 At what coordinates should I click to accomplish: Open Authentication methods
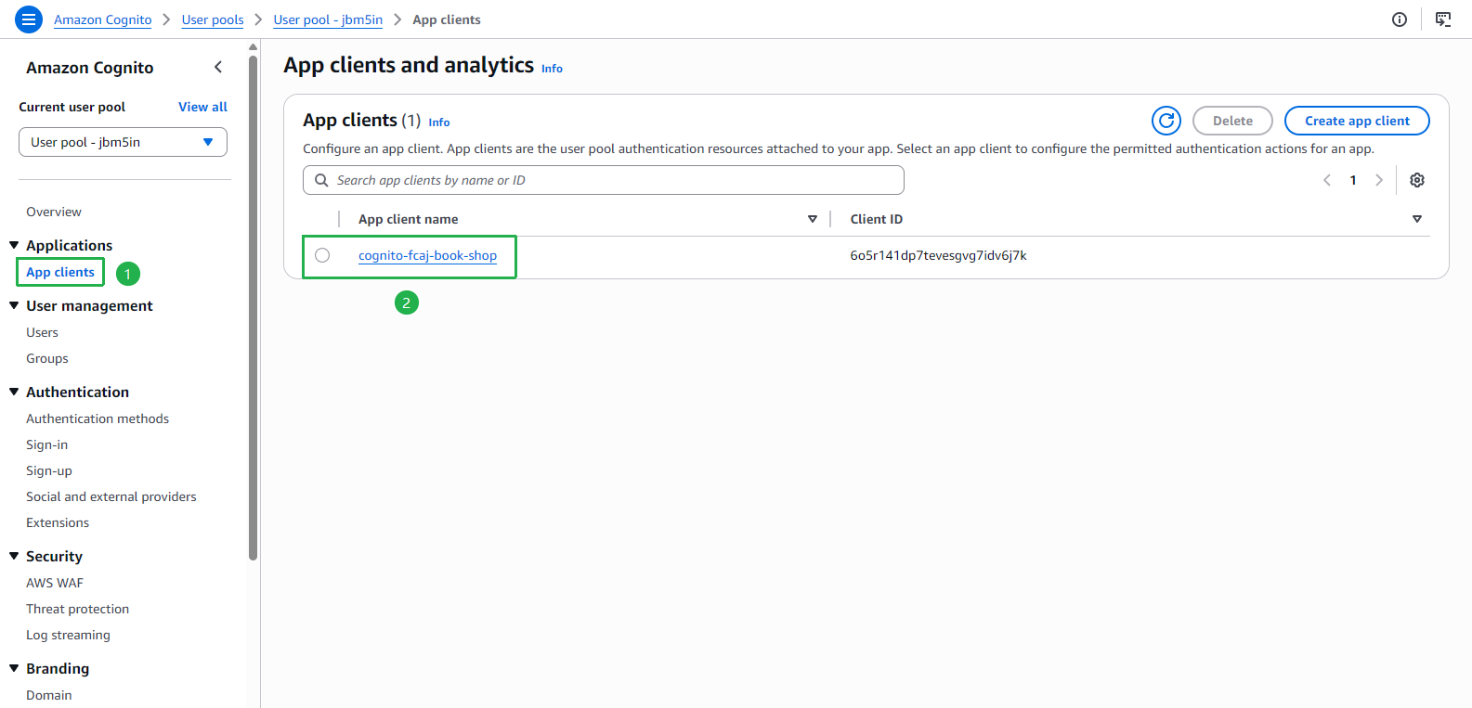pyautogui.click(x=98, y=418)
